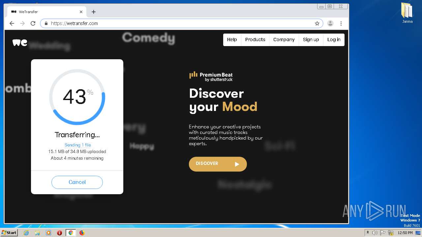The height and width of the screenshot is (237, 422).
Task: Click the PremiumBeat by Shutterstock logo
Action: tap(211, 76)
